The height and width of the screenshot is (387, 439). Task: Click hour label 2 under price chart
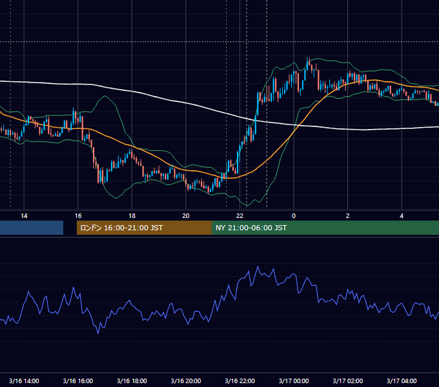tap(348, 216)
